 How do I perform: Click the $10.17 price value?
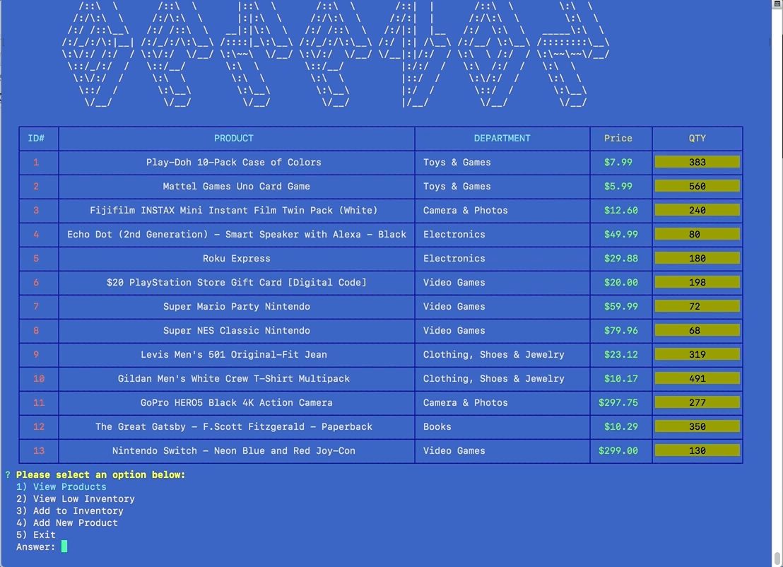(620, 378)
